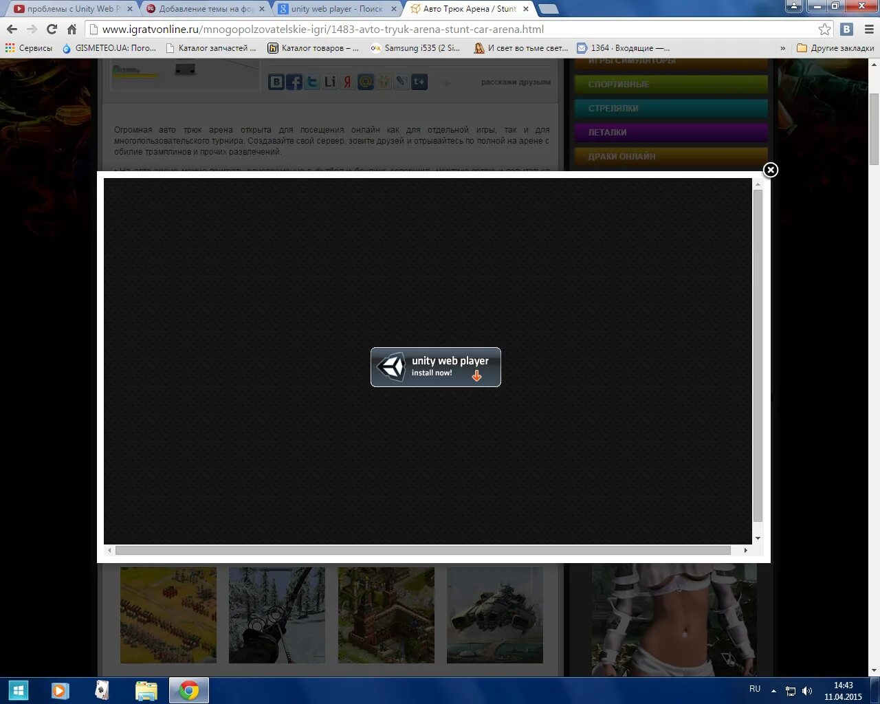The image size is (880, 704).
Task: Switch to the 'unity web player - Поиск' tab
Action: [337, 9]
